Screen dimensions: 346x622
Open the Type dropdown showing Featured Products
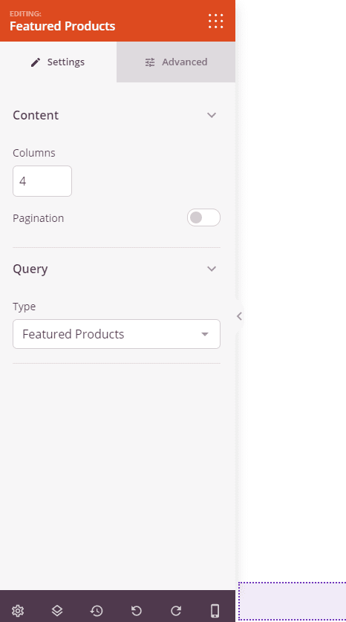tap(117, 334)
